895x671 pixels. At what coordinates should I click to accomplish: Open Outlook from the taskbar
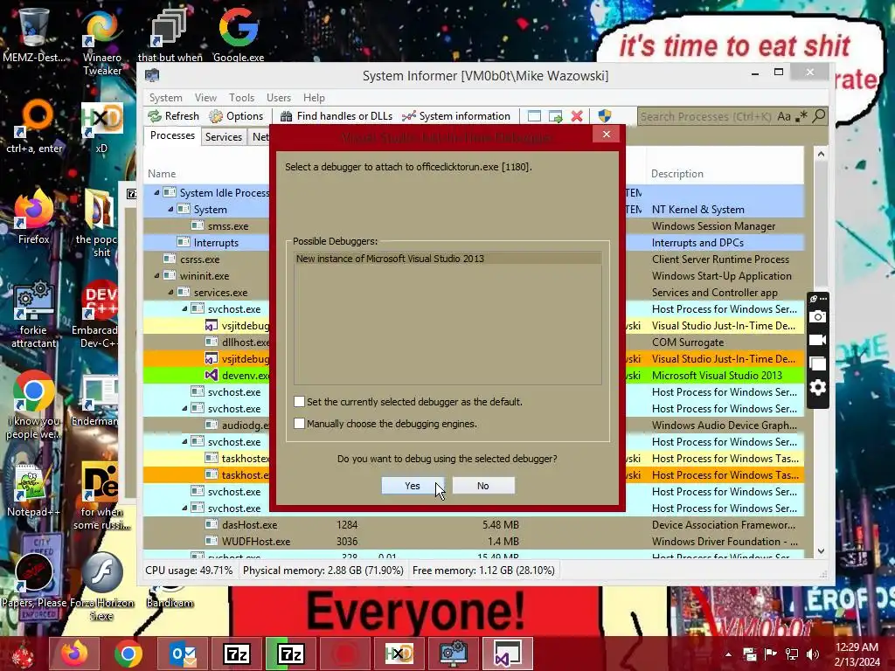click(183, 654)
